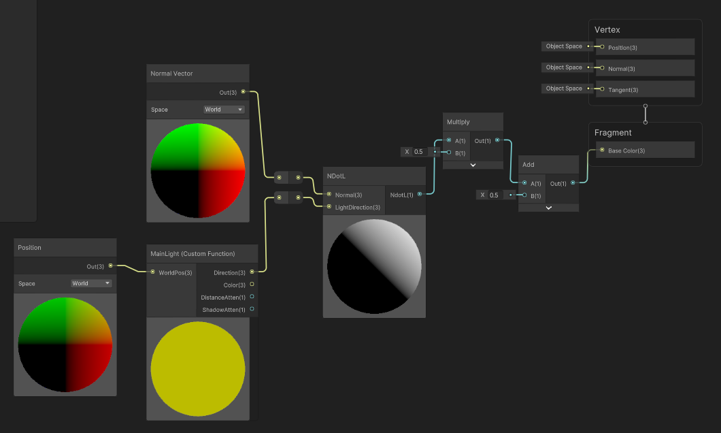
Task: Collapse the Multiply node preview chevron
Action: pyautogui.click(x=473, y=165)
